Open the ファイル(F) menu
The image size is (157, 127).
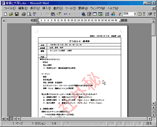tap(10, 8)
